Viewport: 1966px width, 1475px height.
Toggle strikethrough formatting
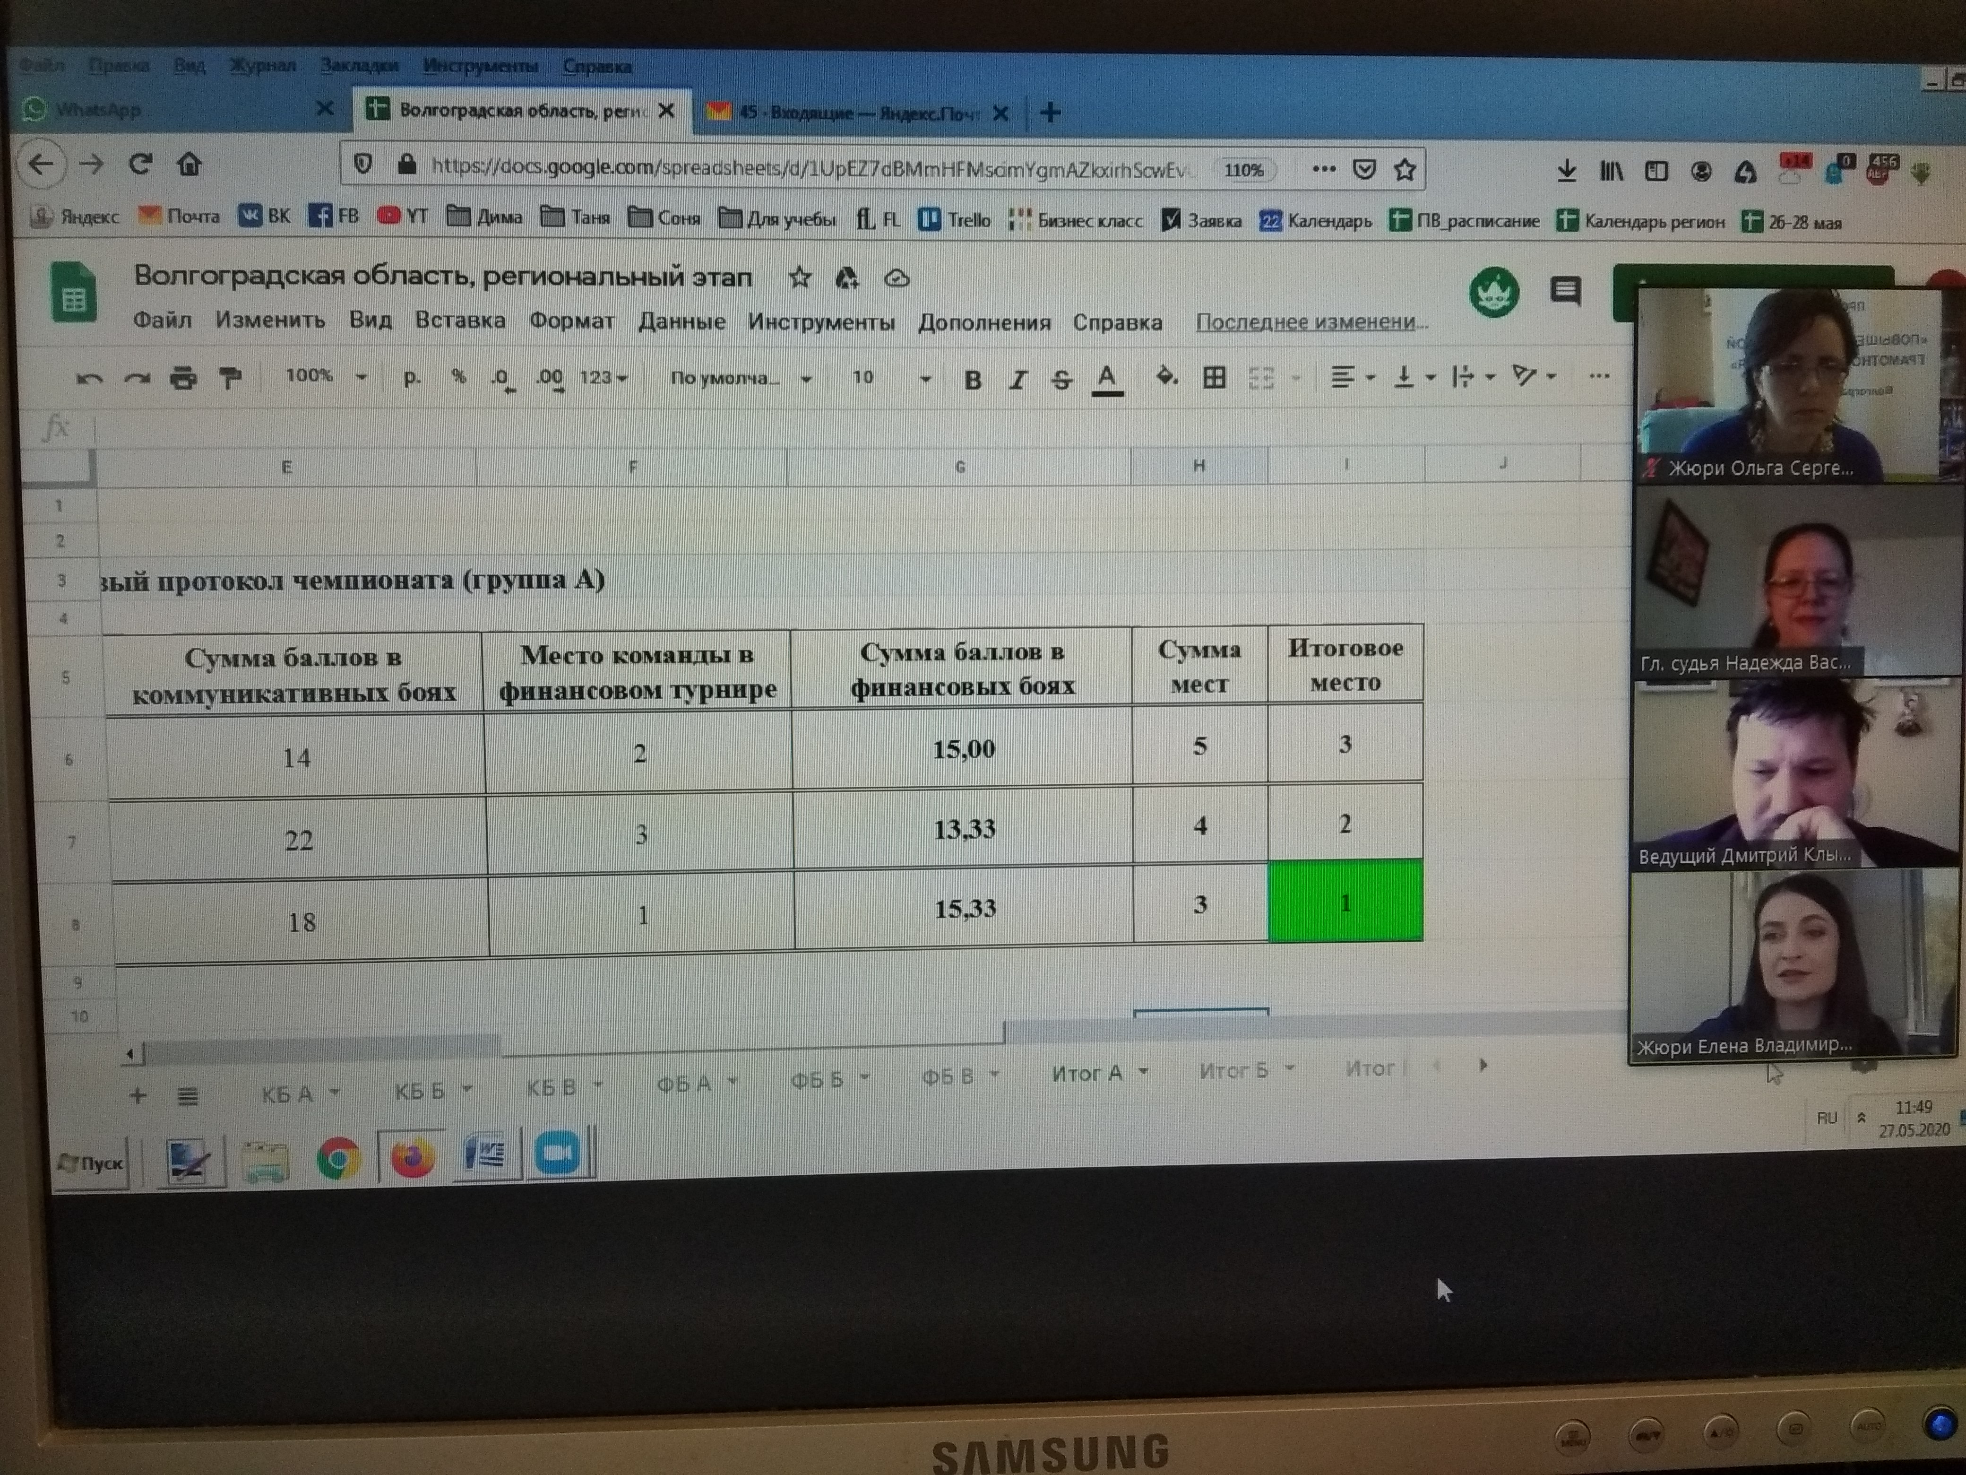click(1061, 381)
